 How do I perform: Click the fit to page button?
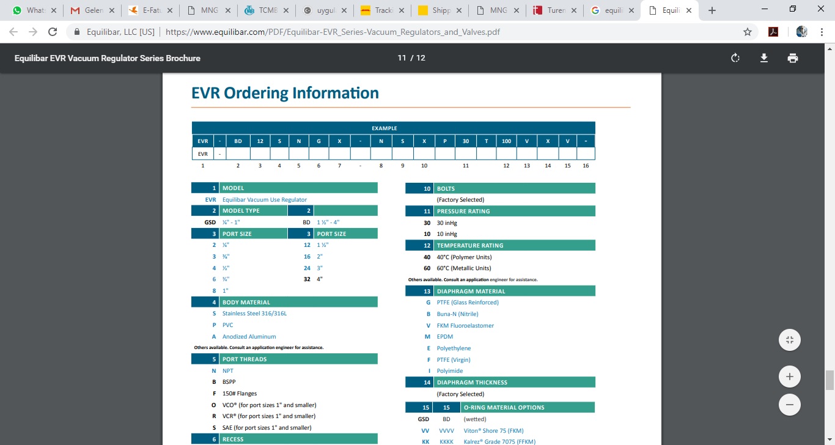tap(790, 340)
